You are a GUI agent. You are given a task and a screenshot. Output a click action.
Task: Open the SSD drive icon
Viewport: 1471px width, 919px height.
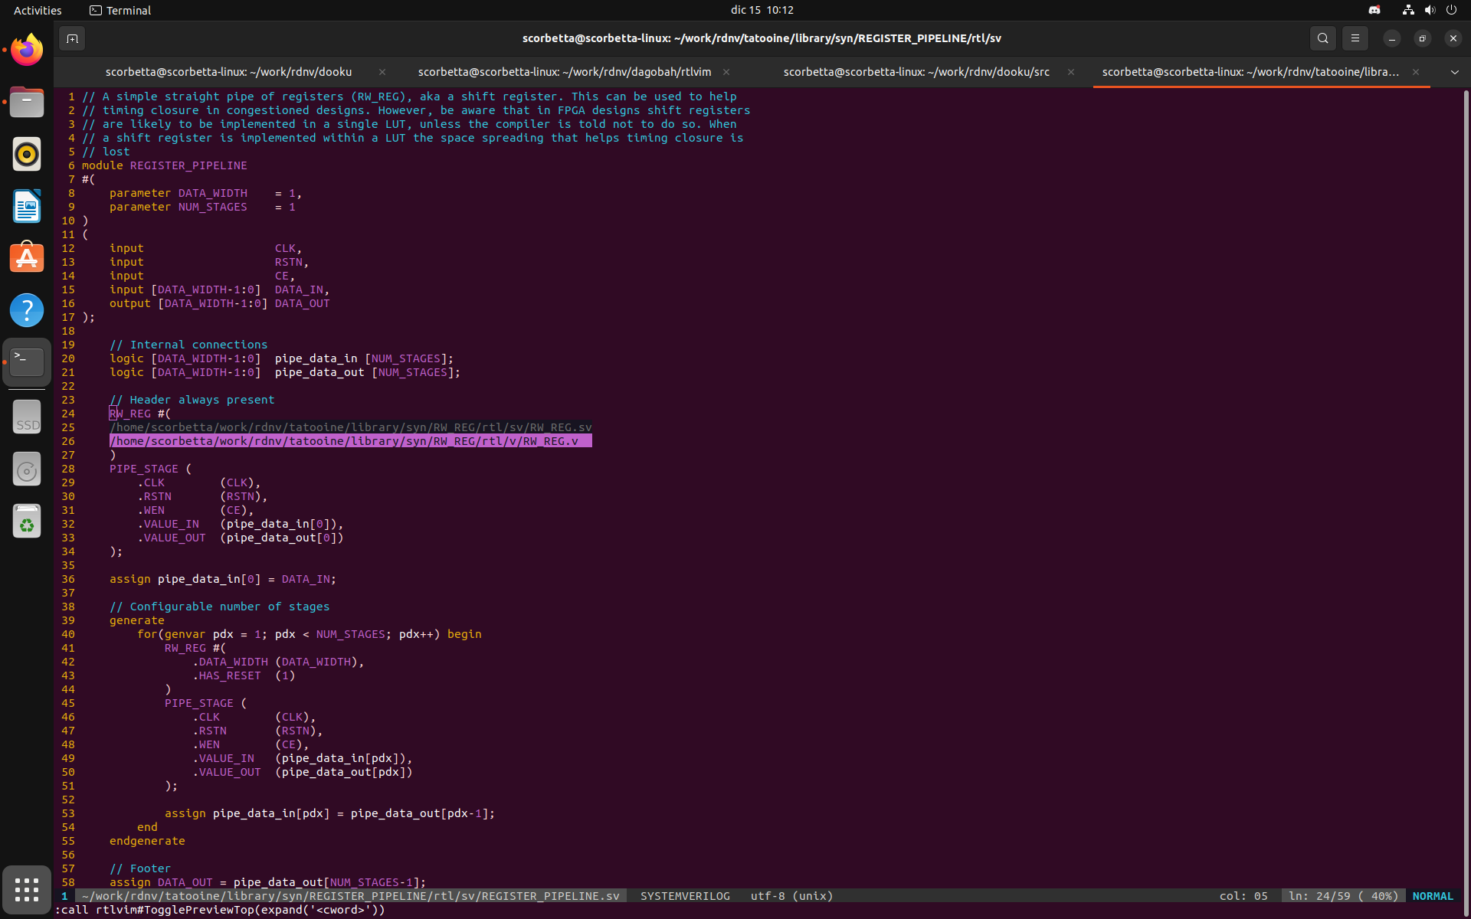27,417
